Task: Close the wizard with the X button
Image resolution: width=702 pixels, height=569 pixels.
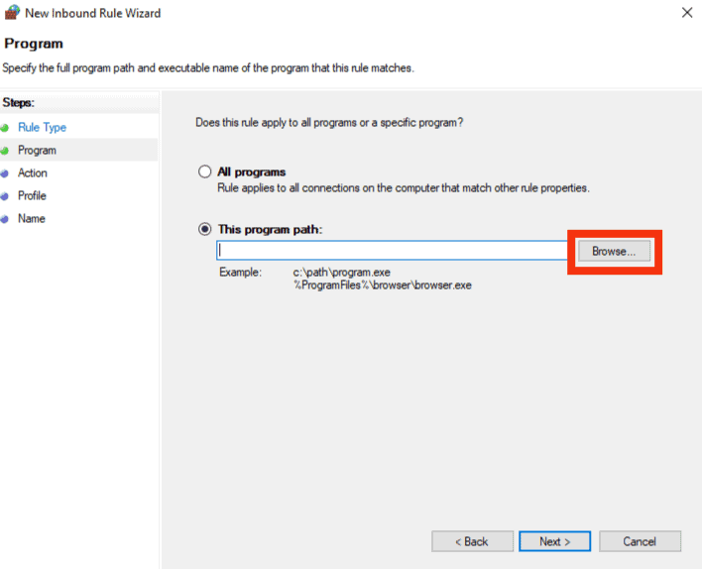Action: pos(687,13)
